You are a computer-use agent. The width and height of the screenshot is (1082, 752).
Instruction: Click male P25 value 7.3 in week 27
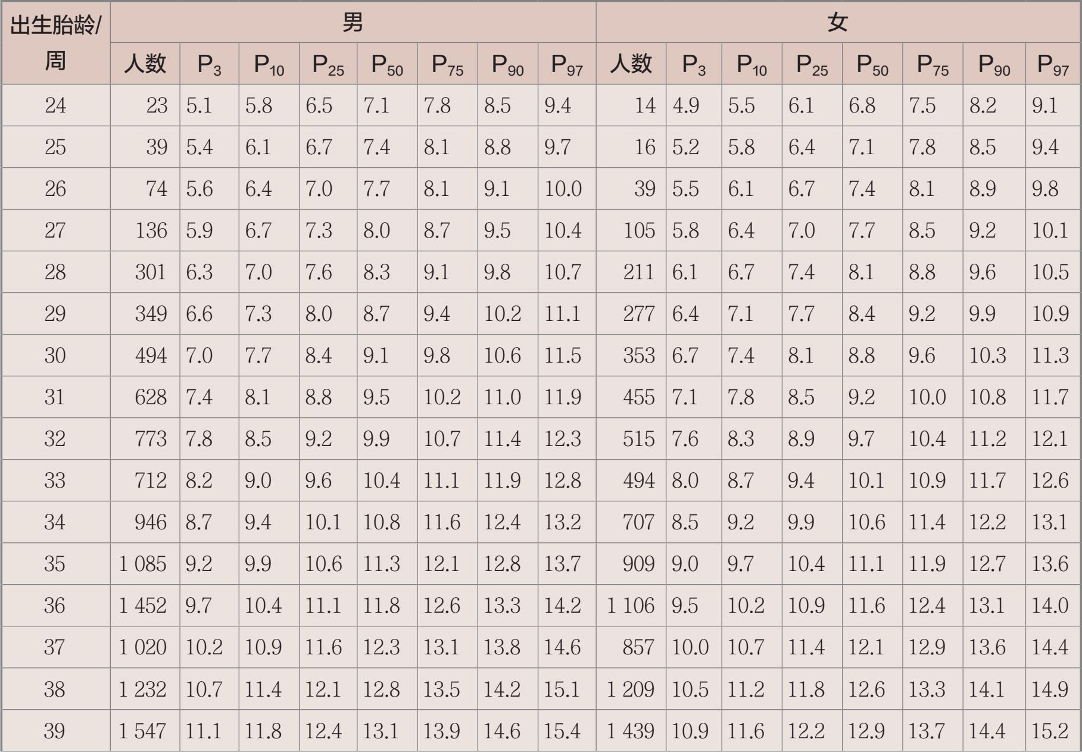tap(319, 230)
